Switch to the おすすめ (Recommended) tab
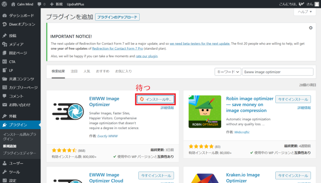Viewport: 321px width, 183px height. [x=103, y=71]
